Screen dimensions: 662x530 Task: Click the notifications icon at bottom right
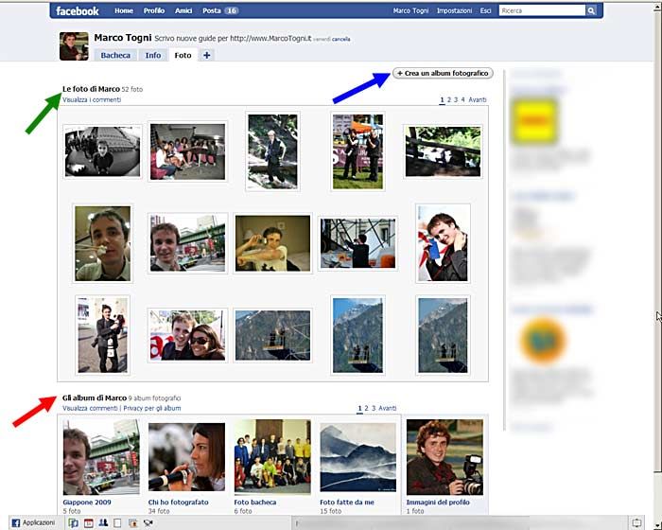pos(636,522)
